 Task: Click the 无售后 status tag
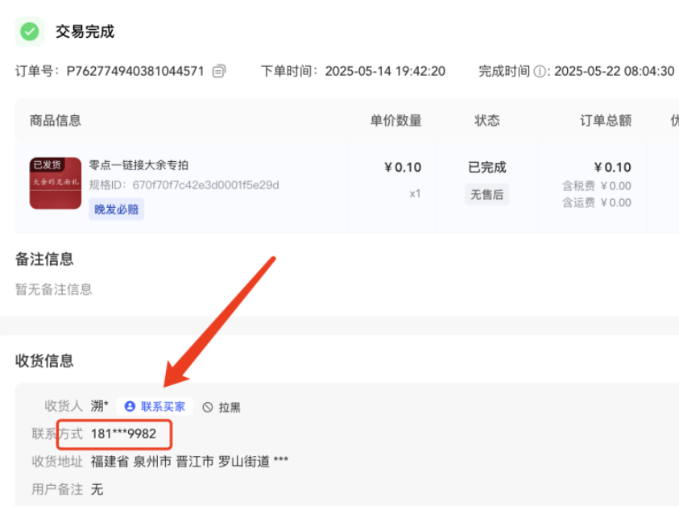tap(486, 194)
